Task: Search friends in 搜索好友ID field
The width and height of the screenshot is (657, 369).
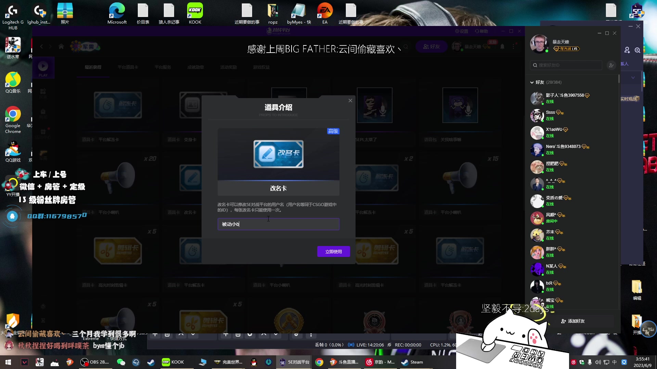Action: point(566,65)
